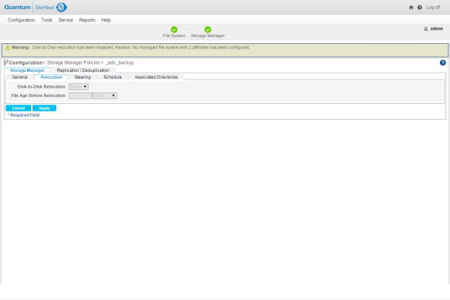This screenshot has width=450, height=300.
Task: Select the Schedule sub-tab
Action: [112, 77]
